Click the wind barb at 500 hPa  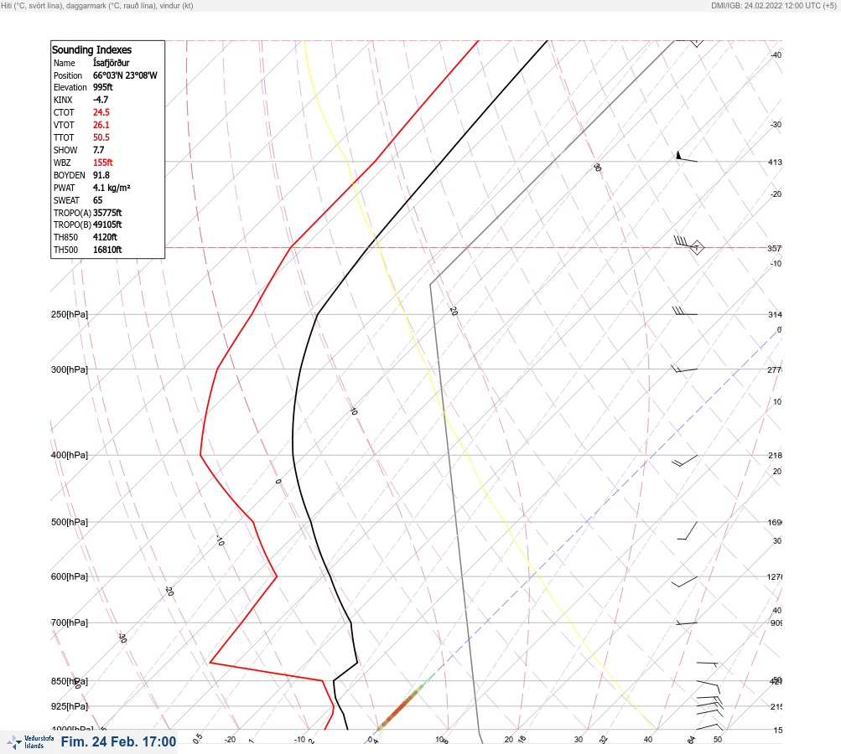[687, 530]
